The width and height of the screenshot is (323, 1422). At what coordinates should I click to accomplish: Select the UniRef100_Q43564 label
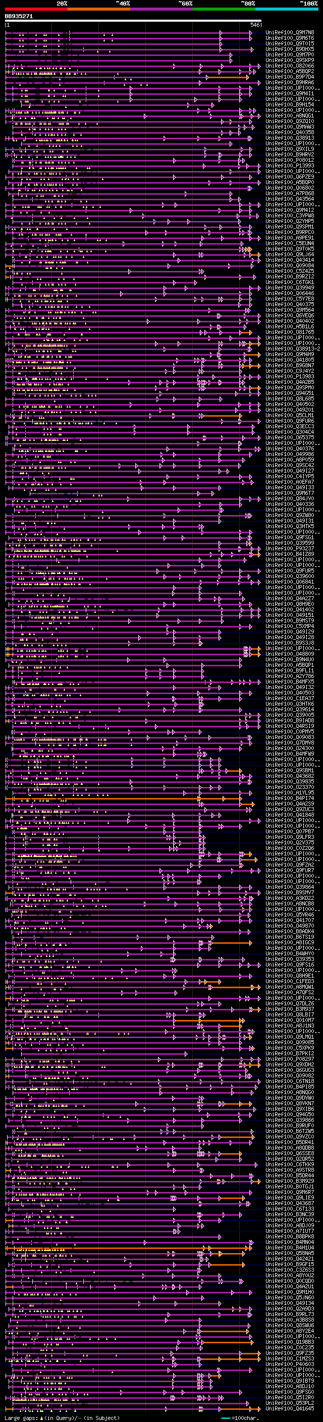tap(290, 199)
